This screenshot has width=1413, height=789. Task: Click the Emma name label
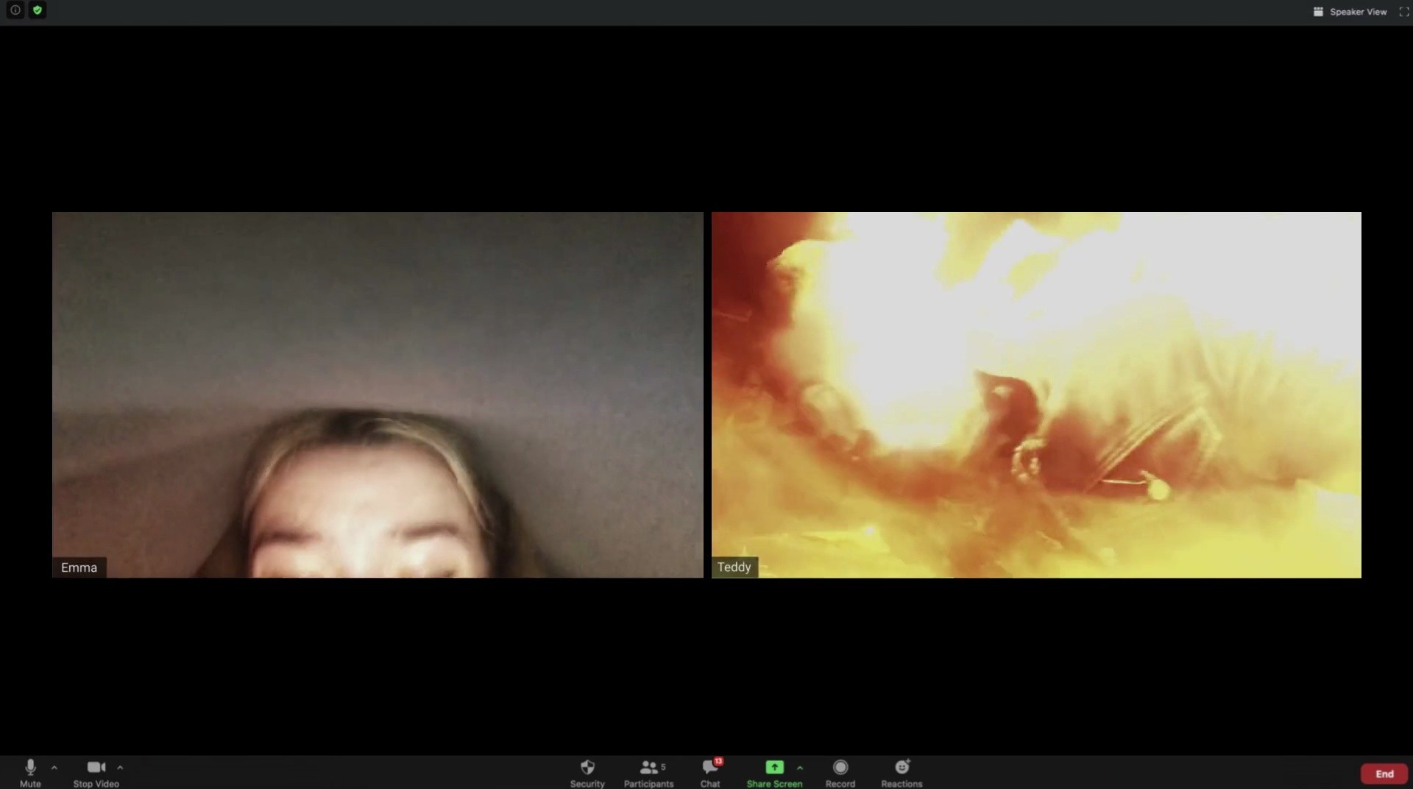[x=79, y=567]
